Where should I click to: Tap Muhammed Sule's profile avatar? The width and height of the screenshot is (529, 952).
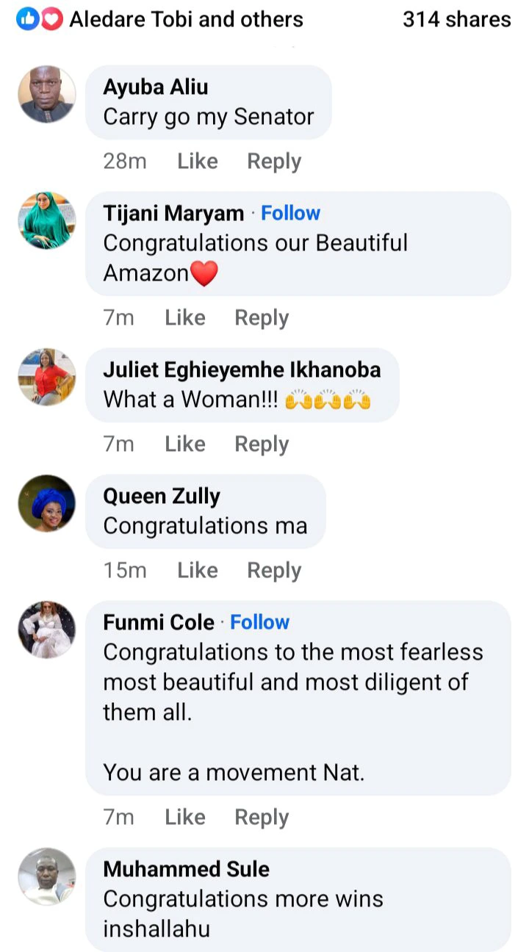[x=47, y=876]
